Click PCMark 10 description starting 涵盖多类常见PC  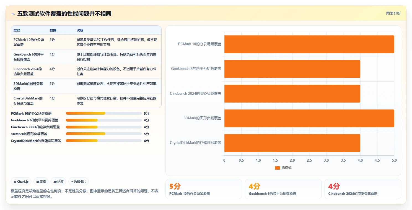tap(117, 42)
